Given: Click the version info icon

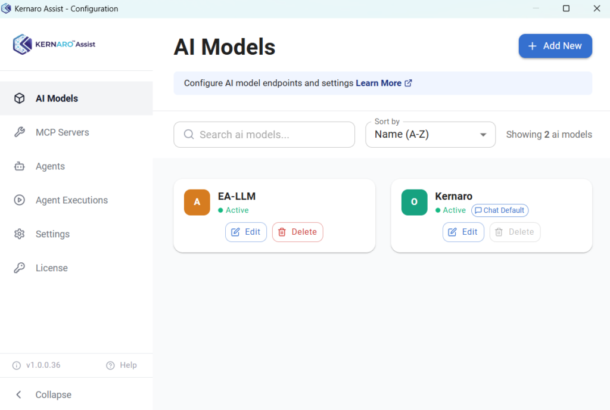Looking at the screenshot, I should (x=16, y=365).
